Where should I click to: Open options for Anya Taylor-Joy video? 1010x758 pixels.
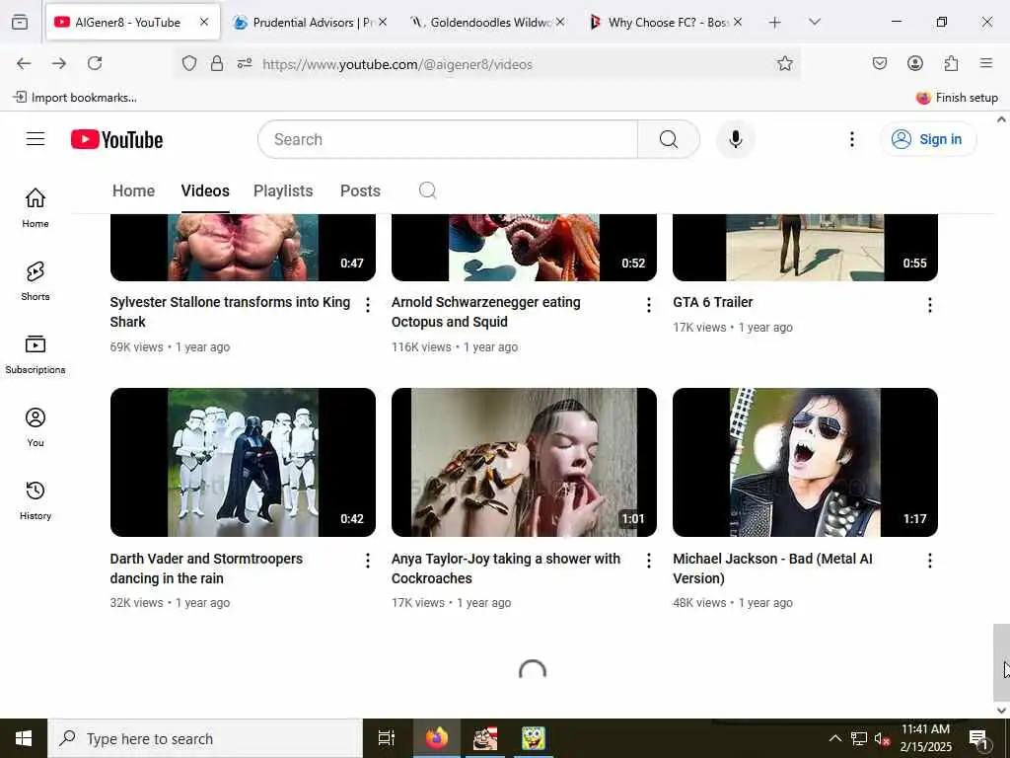point(649,561)
